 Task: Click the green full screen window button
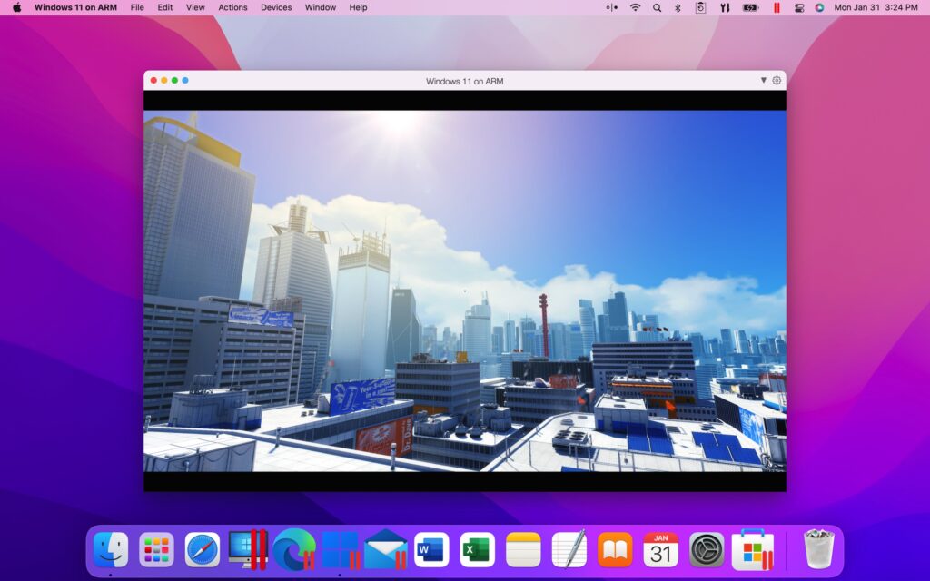(174, 80)
